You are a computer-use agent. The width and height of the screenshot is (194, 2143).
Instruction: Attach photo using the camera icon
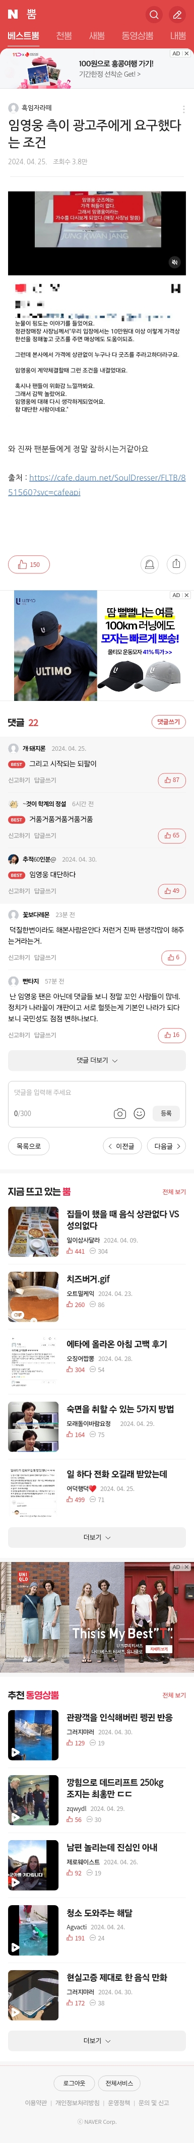pyautogui.click(x=120, y=1113)
